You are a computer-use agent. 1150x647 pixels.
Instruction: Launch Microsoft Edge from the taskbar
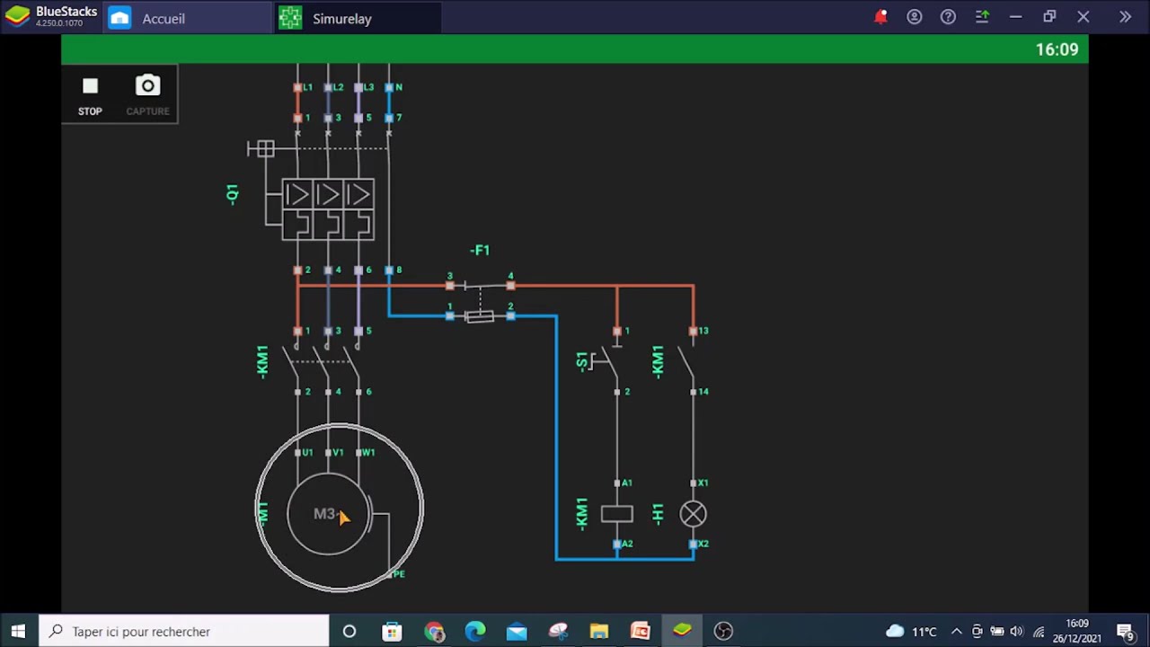click(475, 632)
